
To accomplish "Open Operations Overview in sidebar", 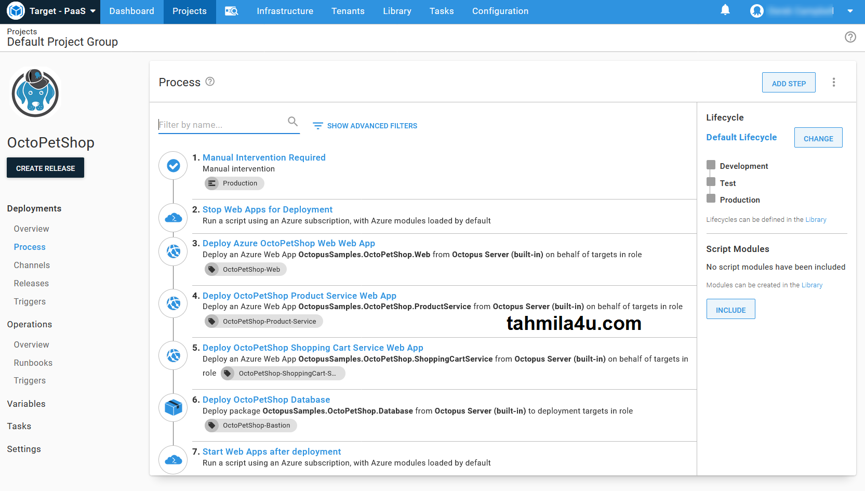I will coord(31,344).
